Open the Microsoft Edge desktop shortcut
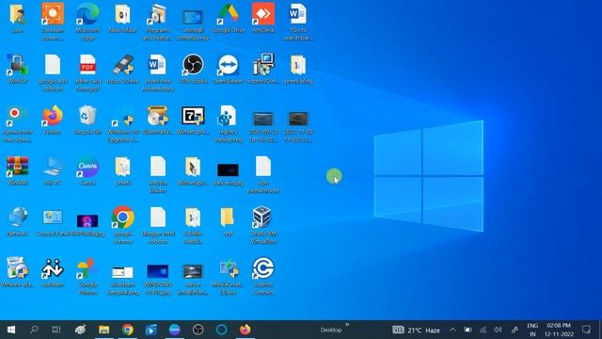Viewport: 602px width, 339px height. [87, 21]
